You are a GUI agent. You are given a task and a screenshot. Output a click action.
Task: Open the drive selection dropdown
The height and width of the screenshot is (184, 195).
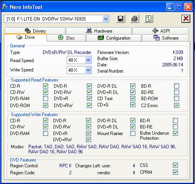[106, 19]
